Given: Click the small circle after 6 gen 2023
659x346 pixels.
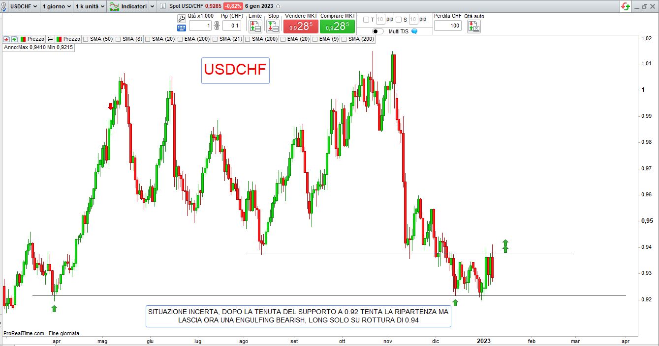Looking at the screenshot, I should point(279,6).
